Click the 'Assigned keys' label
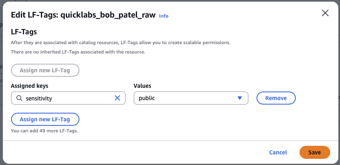This screenshot has height=165, width=340. 29,86
